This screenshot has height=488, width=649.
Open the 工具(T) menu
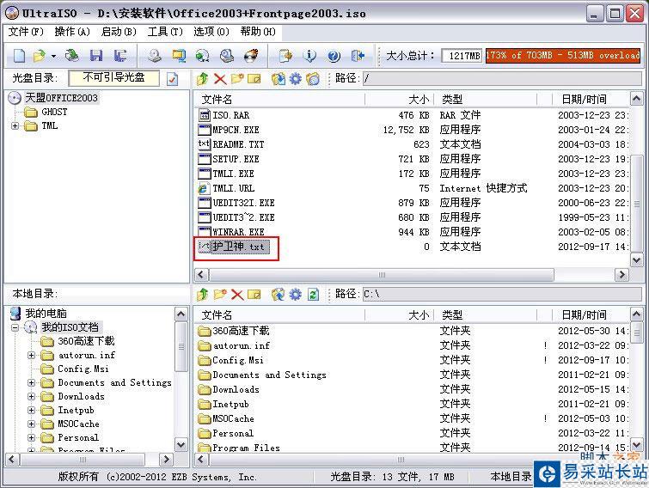coord(165,32)
